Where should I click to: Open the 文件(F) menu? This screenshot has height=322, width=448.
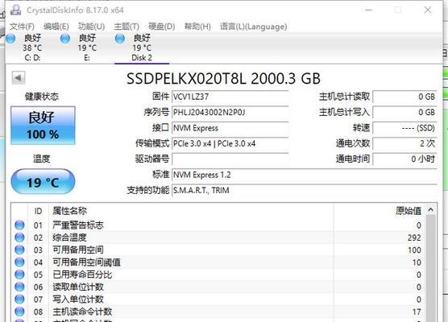tap(22, 27)
